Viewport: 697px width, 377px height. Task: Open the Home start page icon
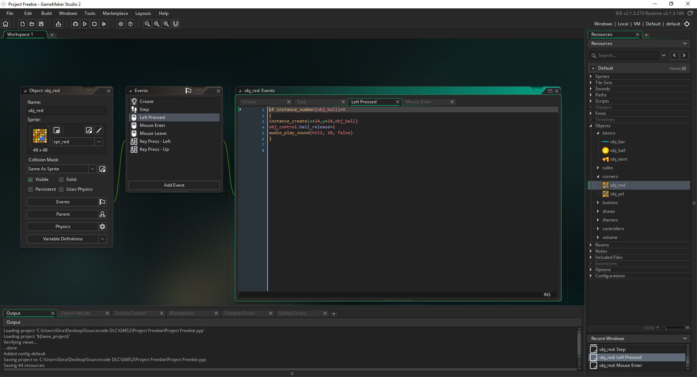point(5,24)
